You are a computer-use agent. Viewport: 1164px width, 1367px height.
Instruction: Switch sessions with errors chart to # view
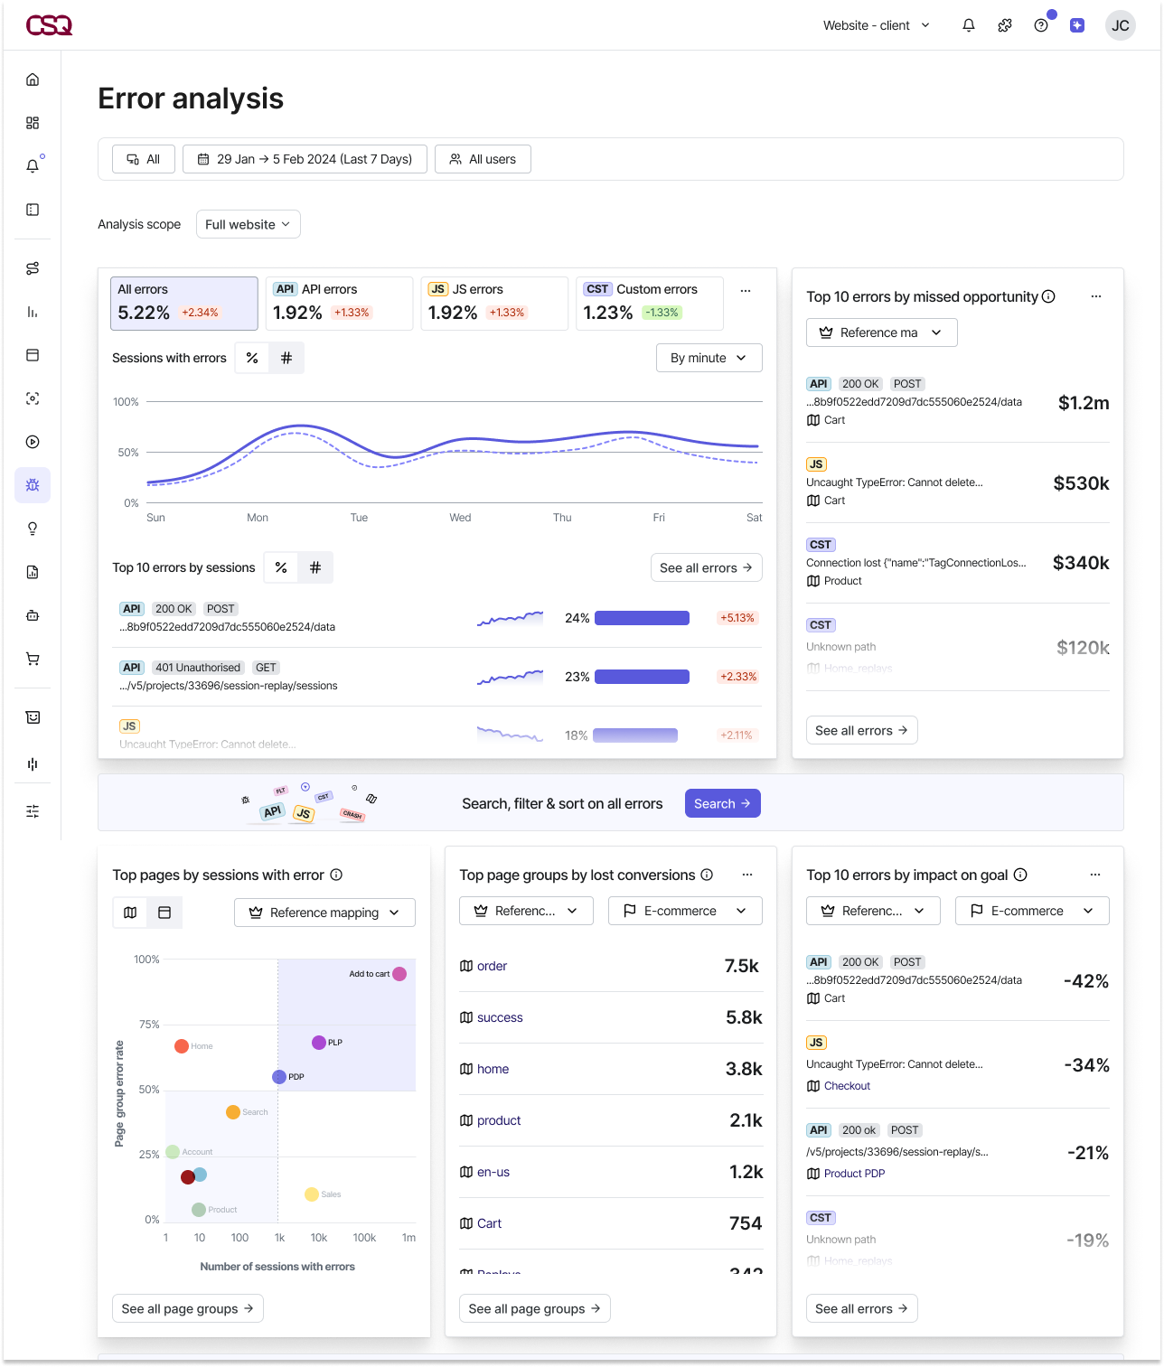tap(286, 358)
